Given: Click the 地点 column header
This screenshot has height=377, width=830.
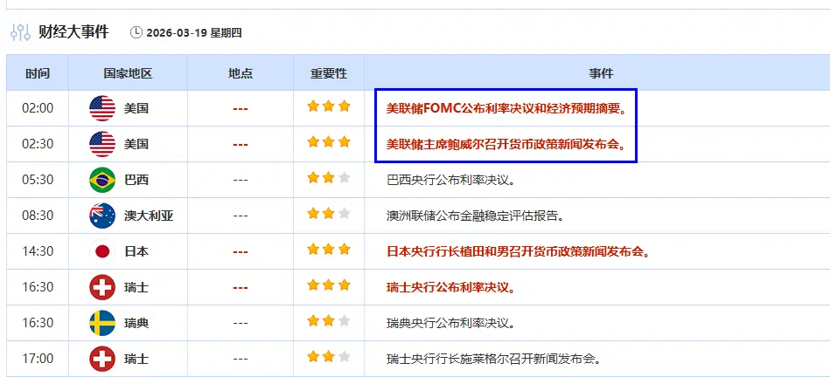Looking at the screenshot, I should pyautogui.click(x=241, y=72).
